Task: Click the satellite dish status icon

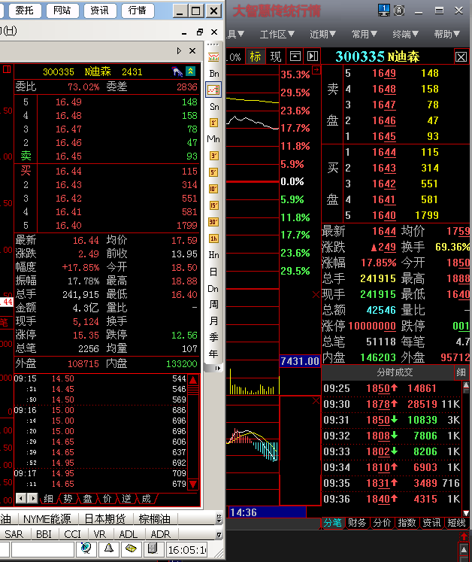Action: pyautogui.click(x=86, y=548)
